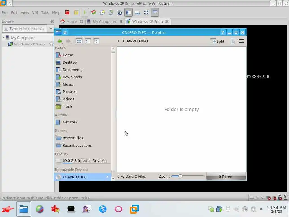289x217 pixels.
Task: Open the library search filter dropdown
Action: tap(51, 29)
